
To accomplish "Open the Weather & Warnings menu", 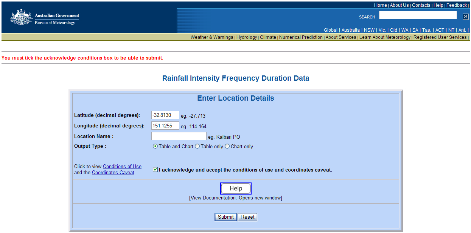I will pos(211,37).
